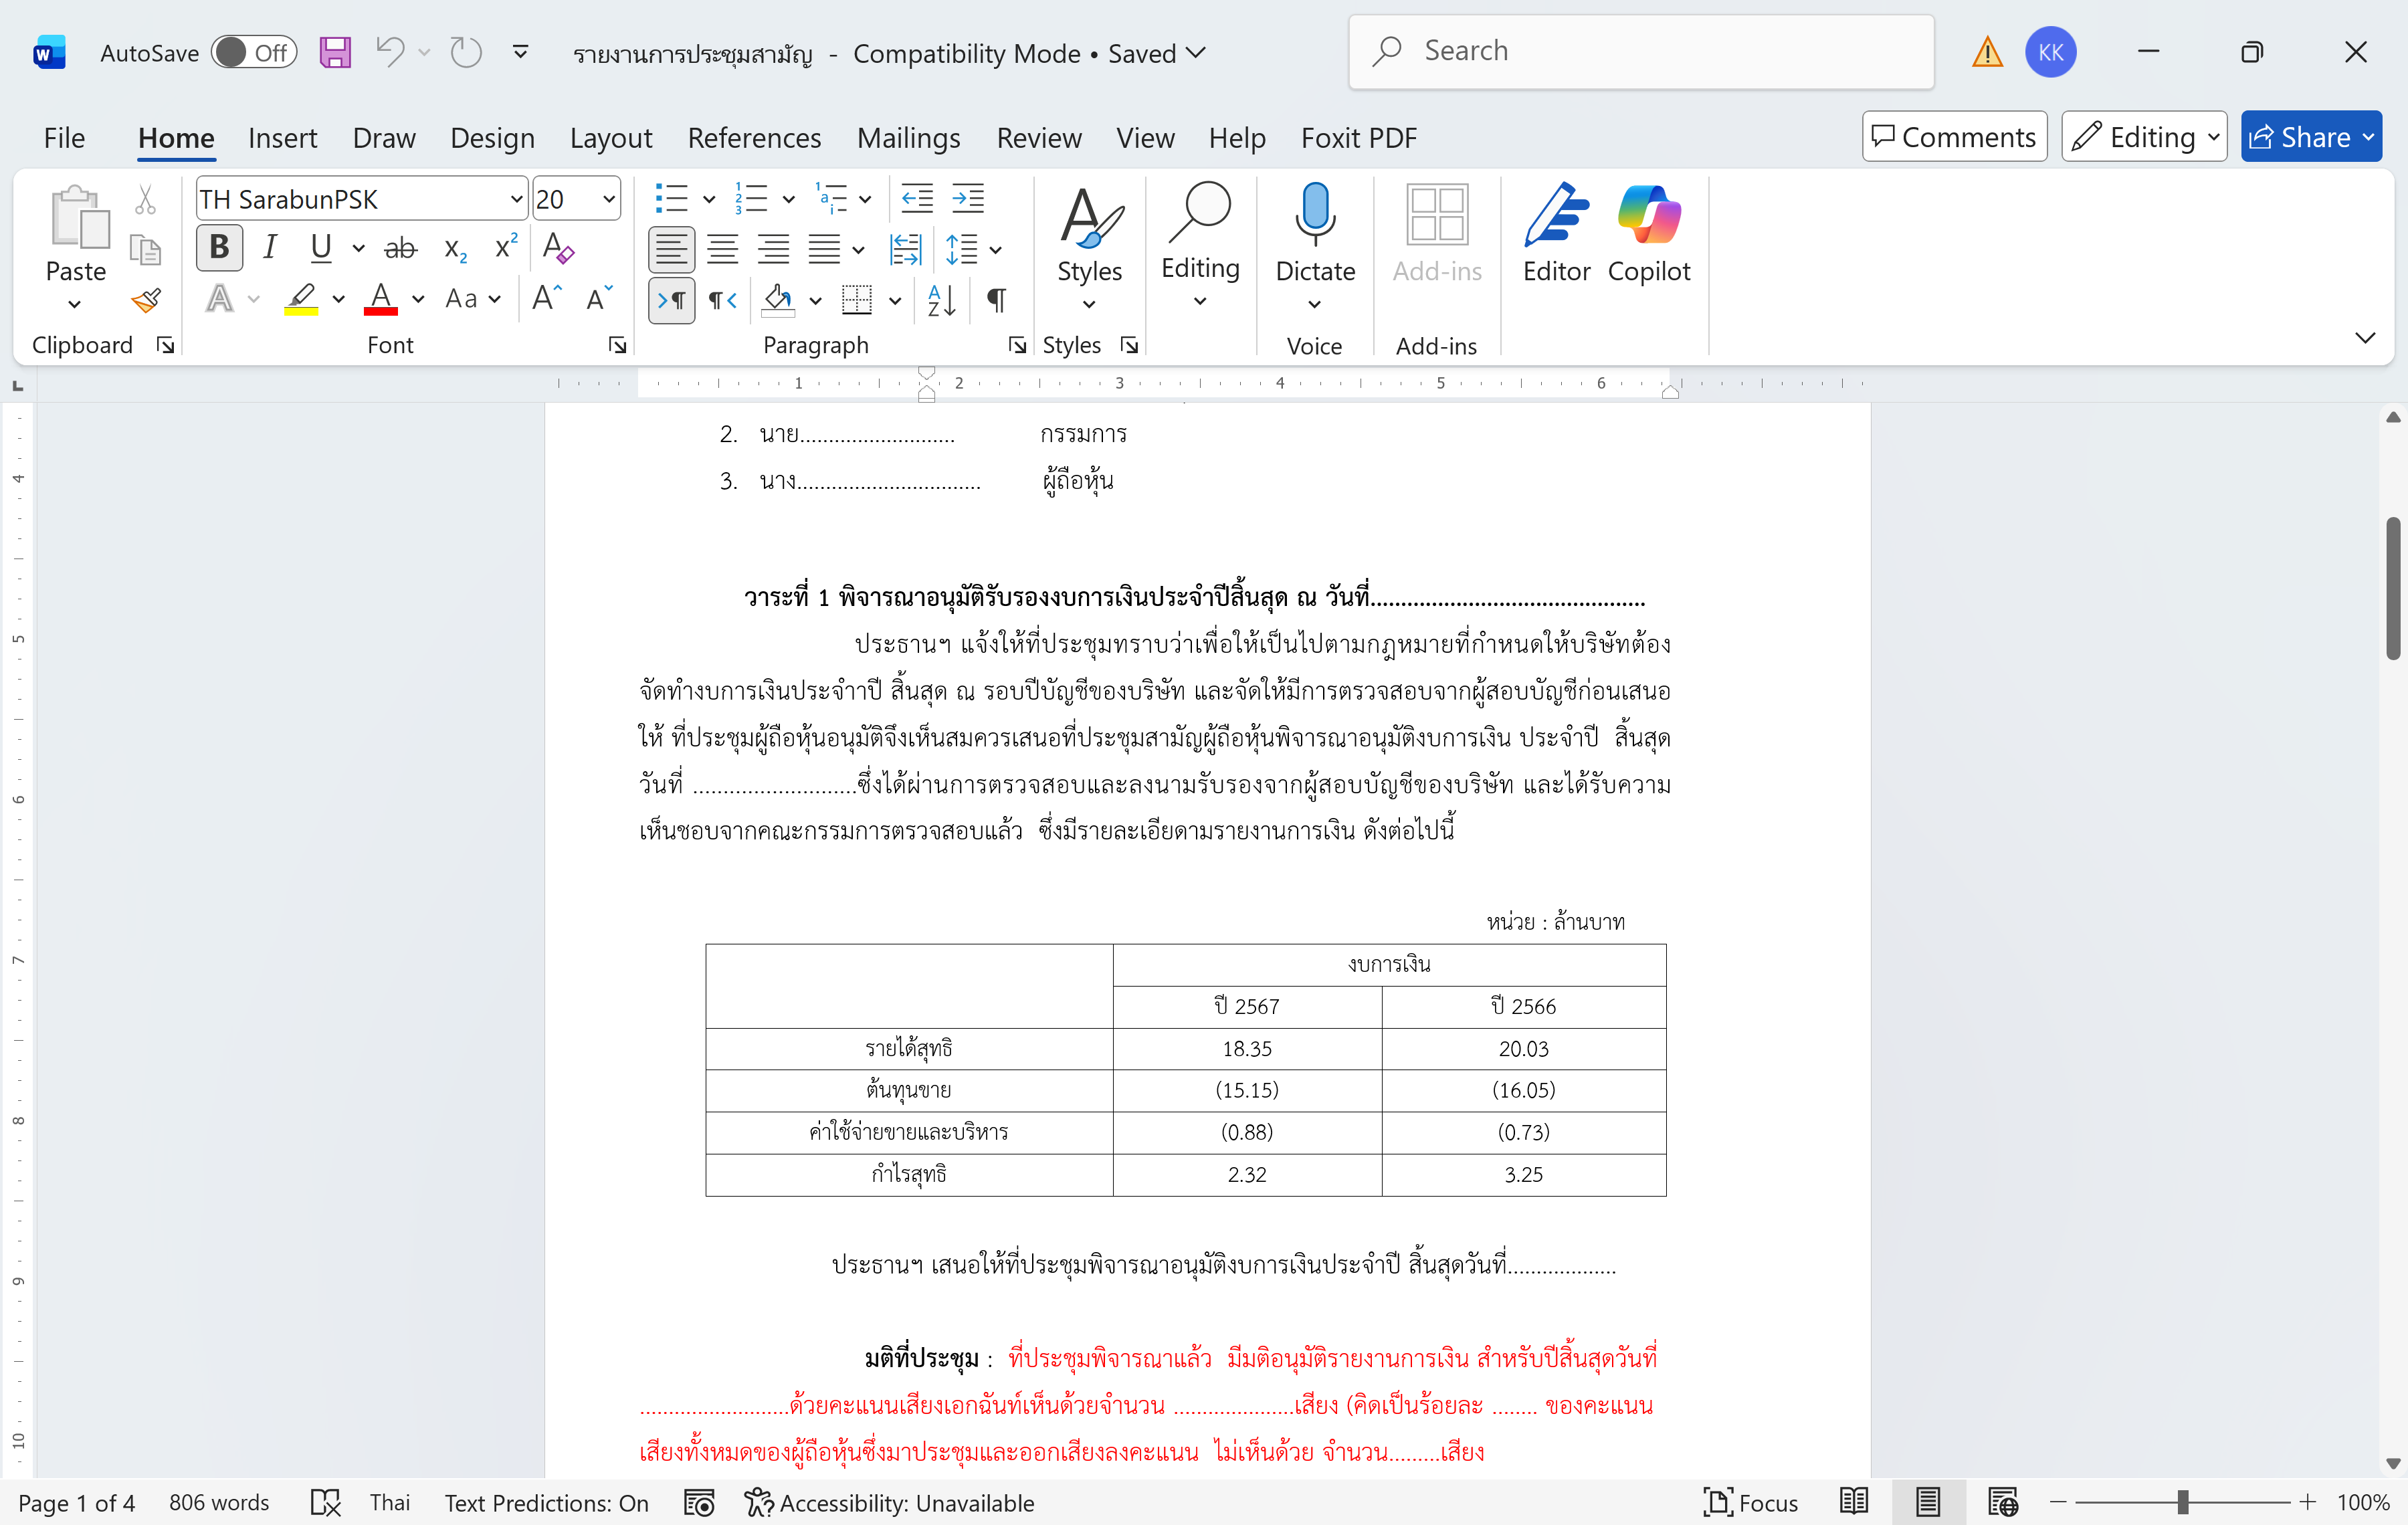Open the font name dropdown
This screenshot has width=2408, height=1525.
coord(516,199)
